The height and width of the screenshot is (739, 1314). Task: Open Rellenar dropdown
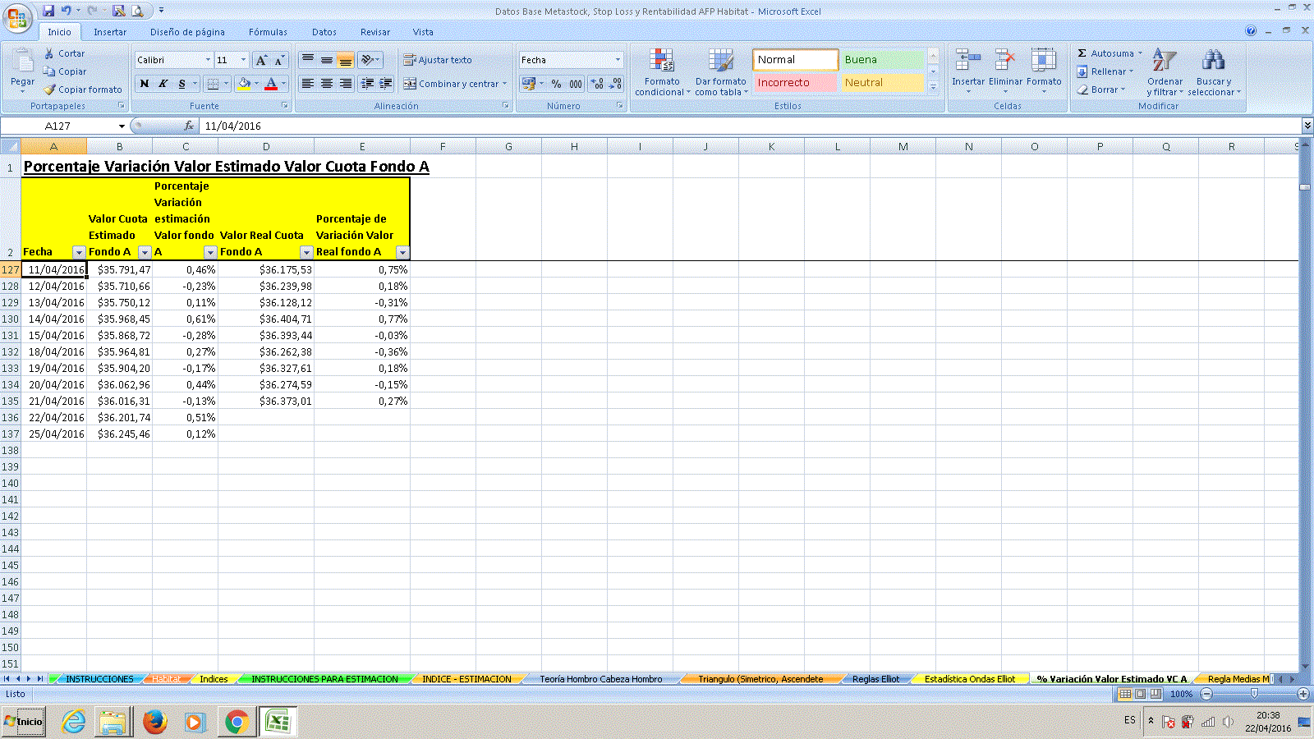click(1105, 71)
